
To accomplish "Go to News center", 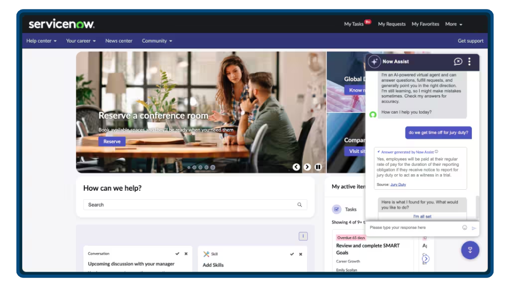I will click(x=118, y=41).
